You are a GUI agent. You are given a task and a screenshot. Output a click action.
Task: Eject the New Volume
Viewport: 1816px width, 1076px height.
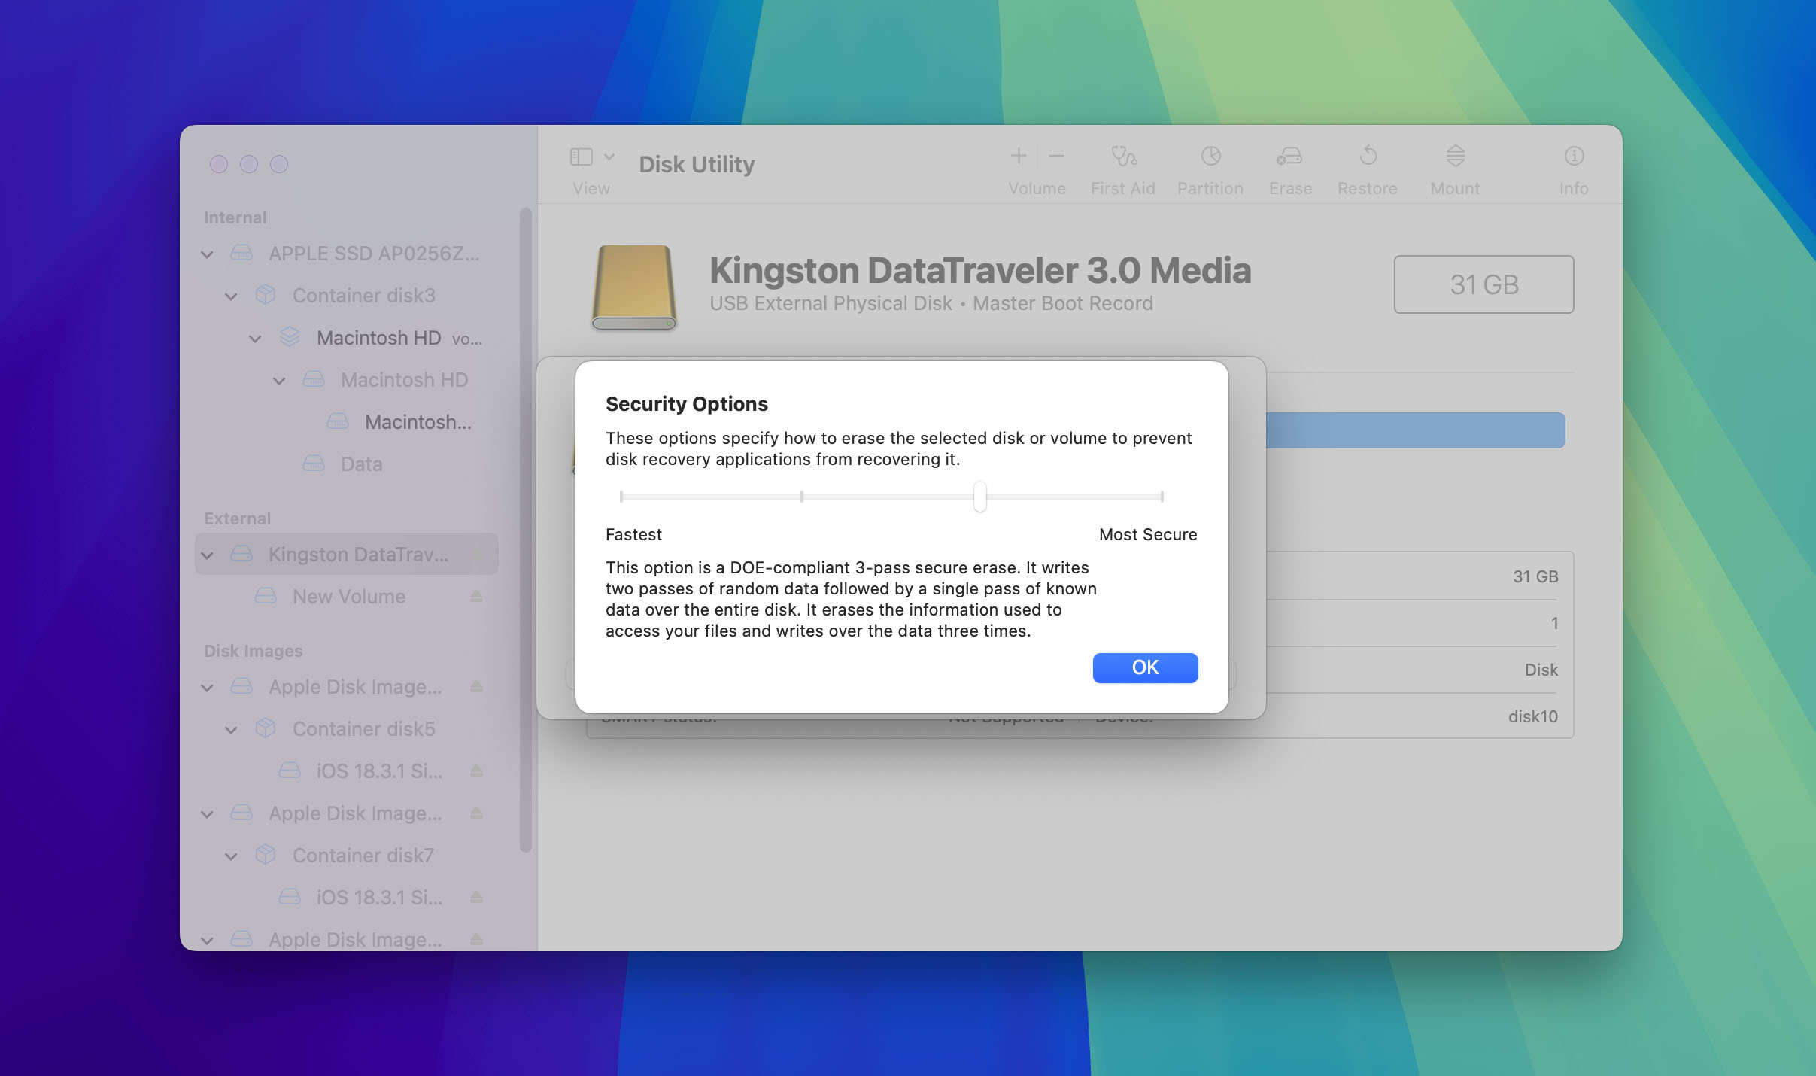(x=476, y=596)
